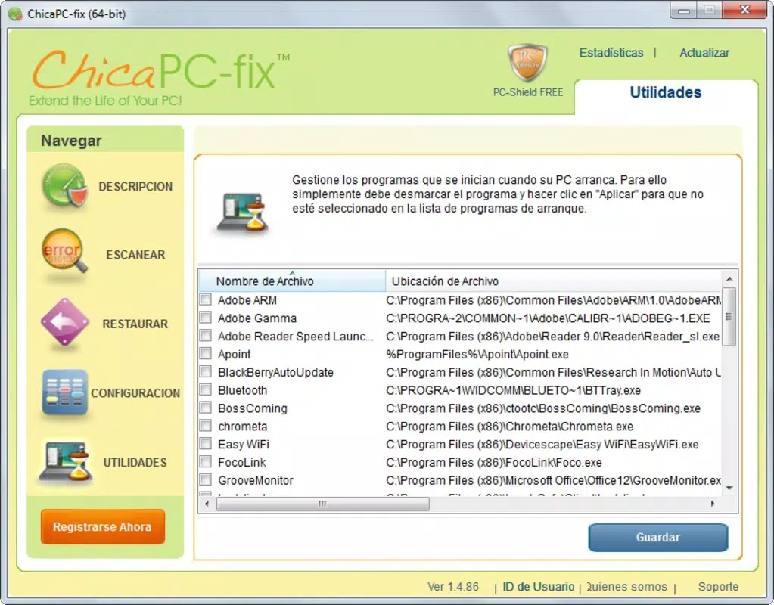Viewport: 774px width, 605px height.
Task: Select the Utilidades laptop hourglass icon
Action: [66, 462]
